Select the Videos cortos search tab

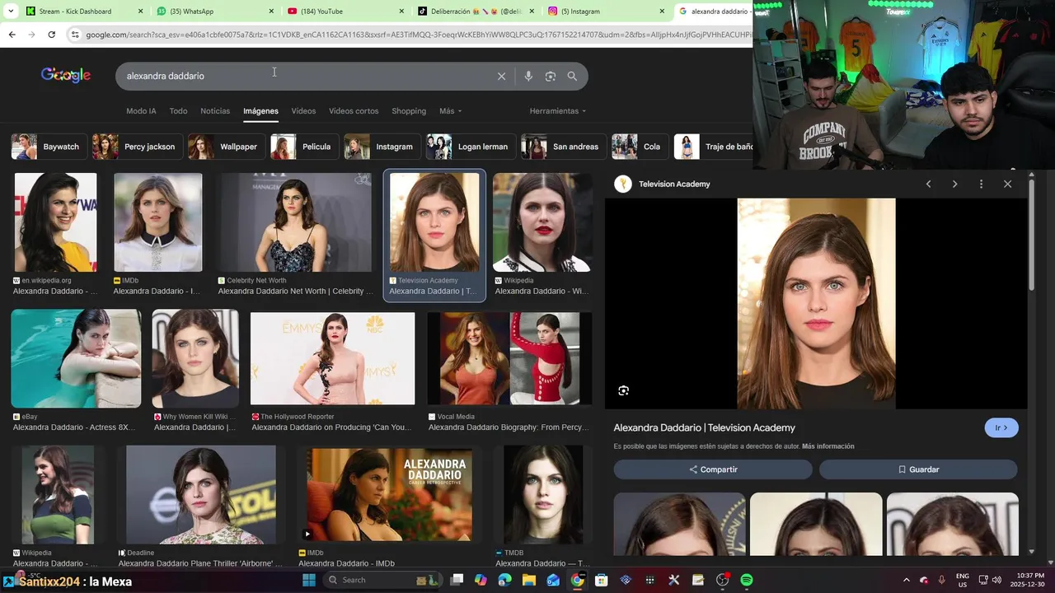tap(354, 111)
